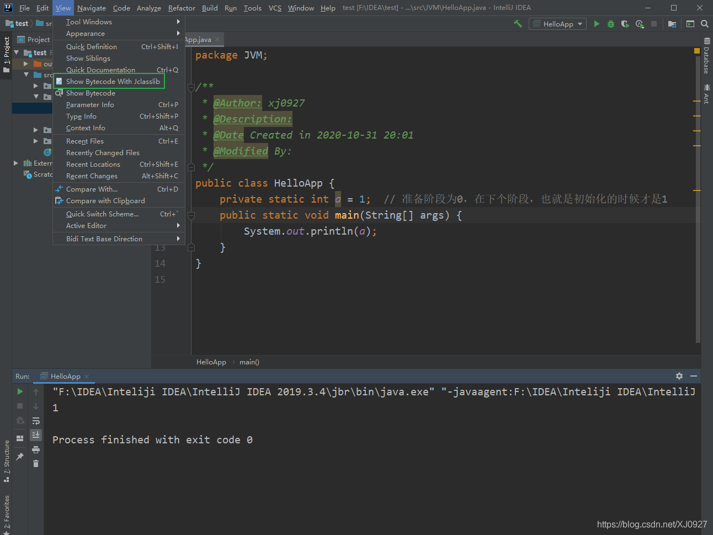Print the console output icon

click(36, 449)
